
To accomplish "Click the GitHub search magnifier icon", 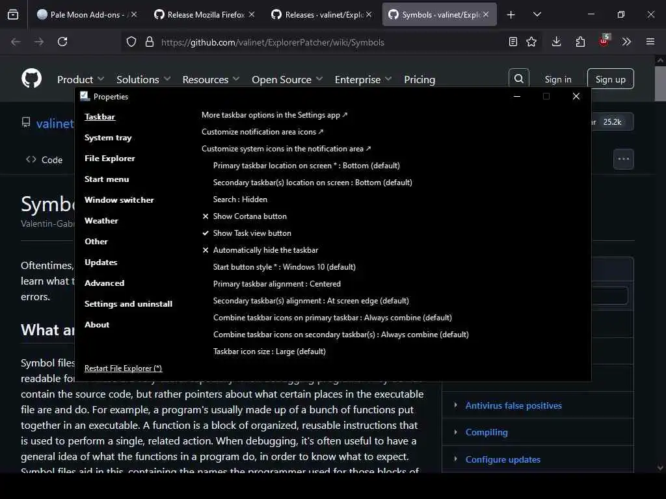I will (x=518, y=79).
